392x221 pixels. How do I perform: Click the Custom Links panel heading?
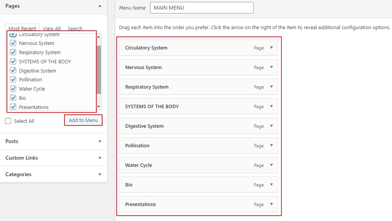tap(22, 158)
